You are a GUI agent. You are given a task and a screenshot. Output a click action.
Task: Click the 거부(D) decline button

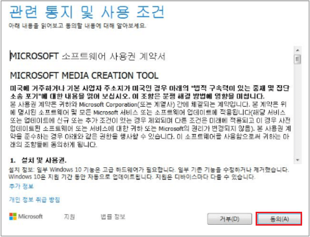[x=229, y=219]
